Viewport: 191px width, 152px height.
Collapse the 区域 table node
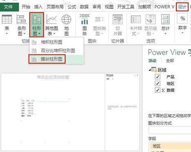click(149, 70)
